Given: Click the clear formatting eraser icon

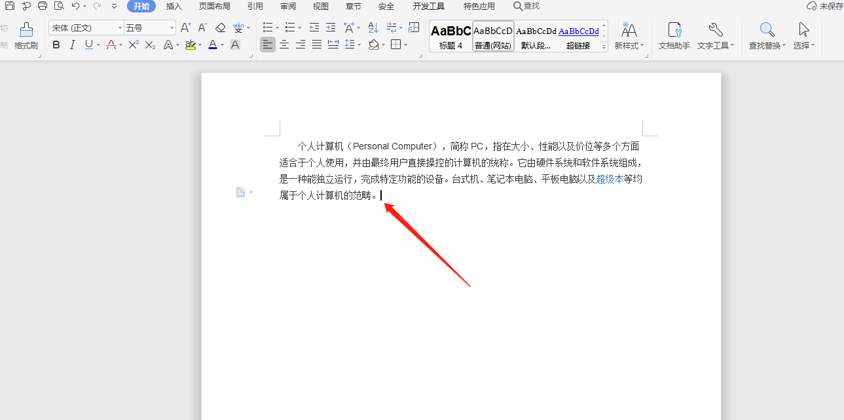Looking at the screenshot, I should pos(220,28).
